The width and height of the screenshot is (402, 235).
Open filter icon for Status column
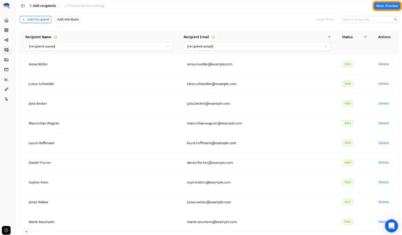(x=365, y=37)
